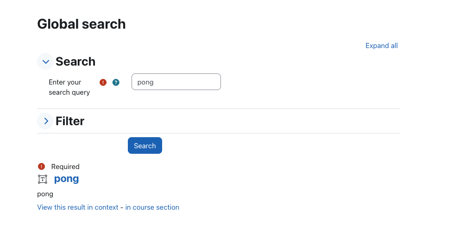
Task: Focus the search query text box
Action: (176, 82)
